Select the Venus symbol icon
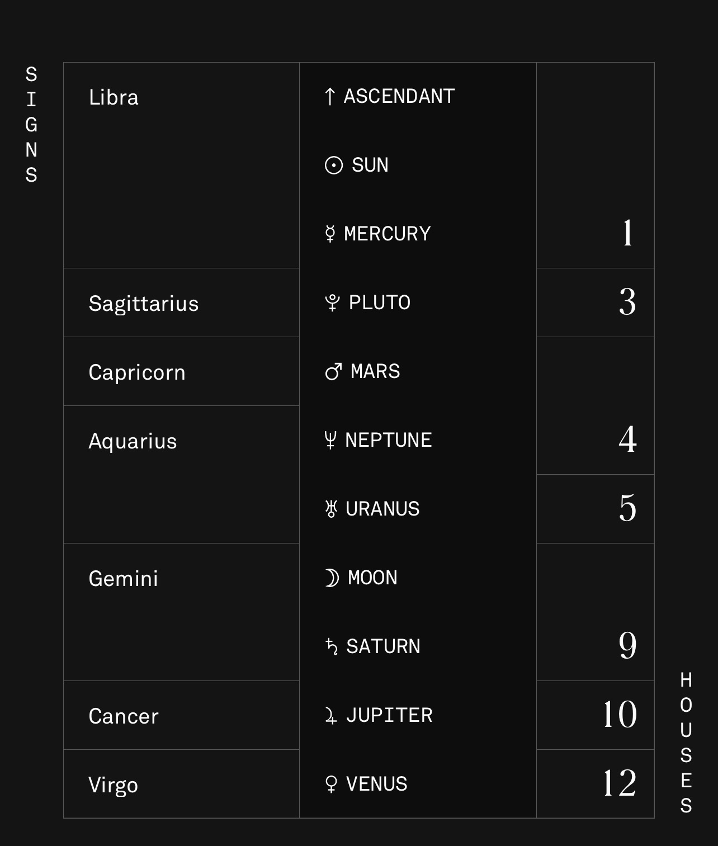 click(x=331, y=784)
